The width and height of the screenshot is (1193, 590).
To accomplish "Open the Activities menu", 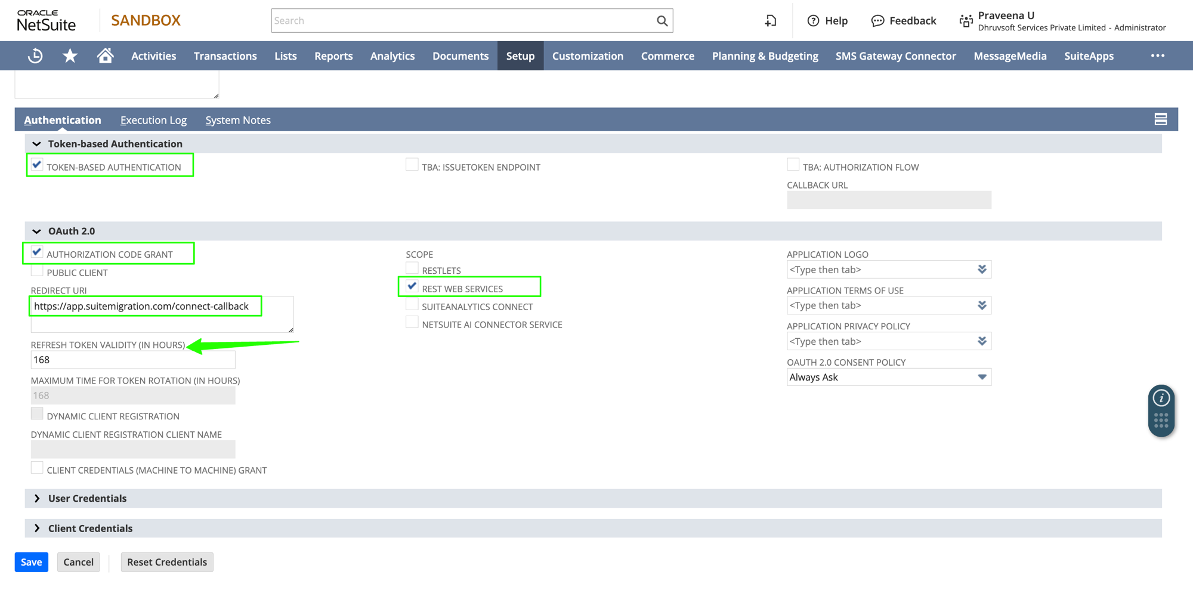I will 154,56.
